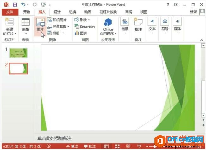Click the user account avatar icon
Screen dimensions: 206x150
coord(202,12)
